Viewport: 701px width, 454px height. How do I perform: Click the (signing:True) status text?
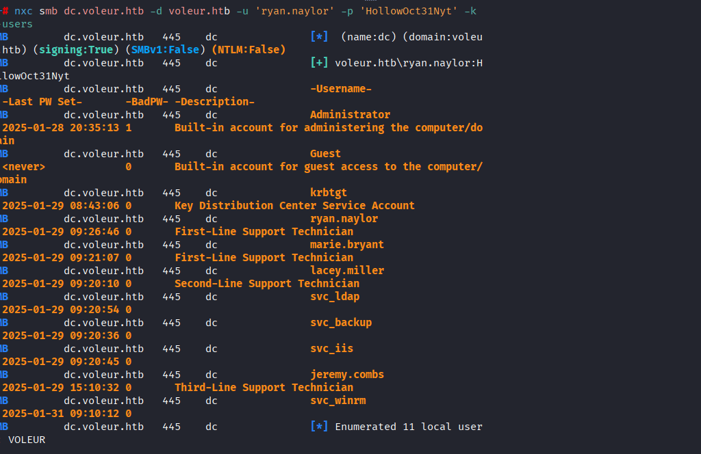[70, 50]
